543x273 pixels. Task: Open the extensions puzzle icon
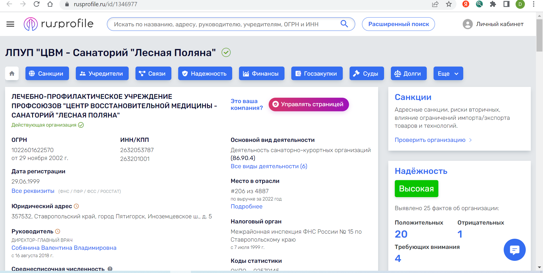(x=493, y=4)
